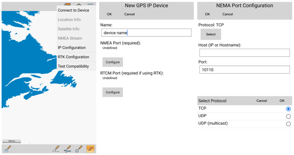Click the GPS icon in top bar

79,4
